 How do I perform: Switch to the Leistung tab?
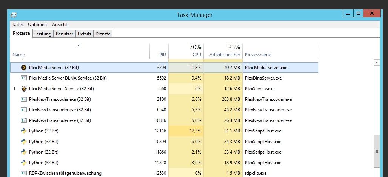pos(43,34)
